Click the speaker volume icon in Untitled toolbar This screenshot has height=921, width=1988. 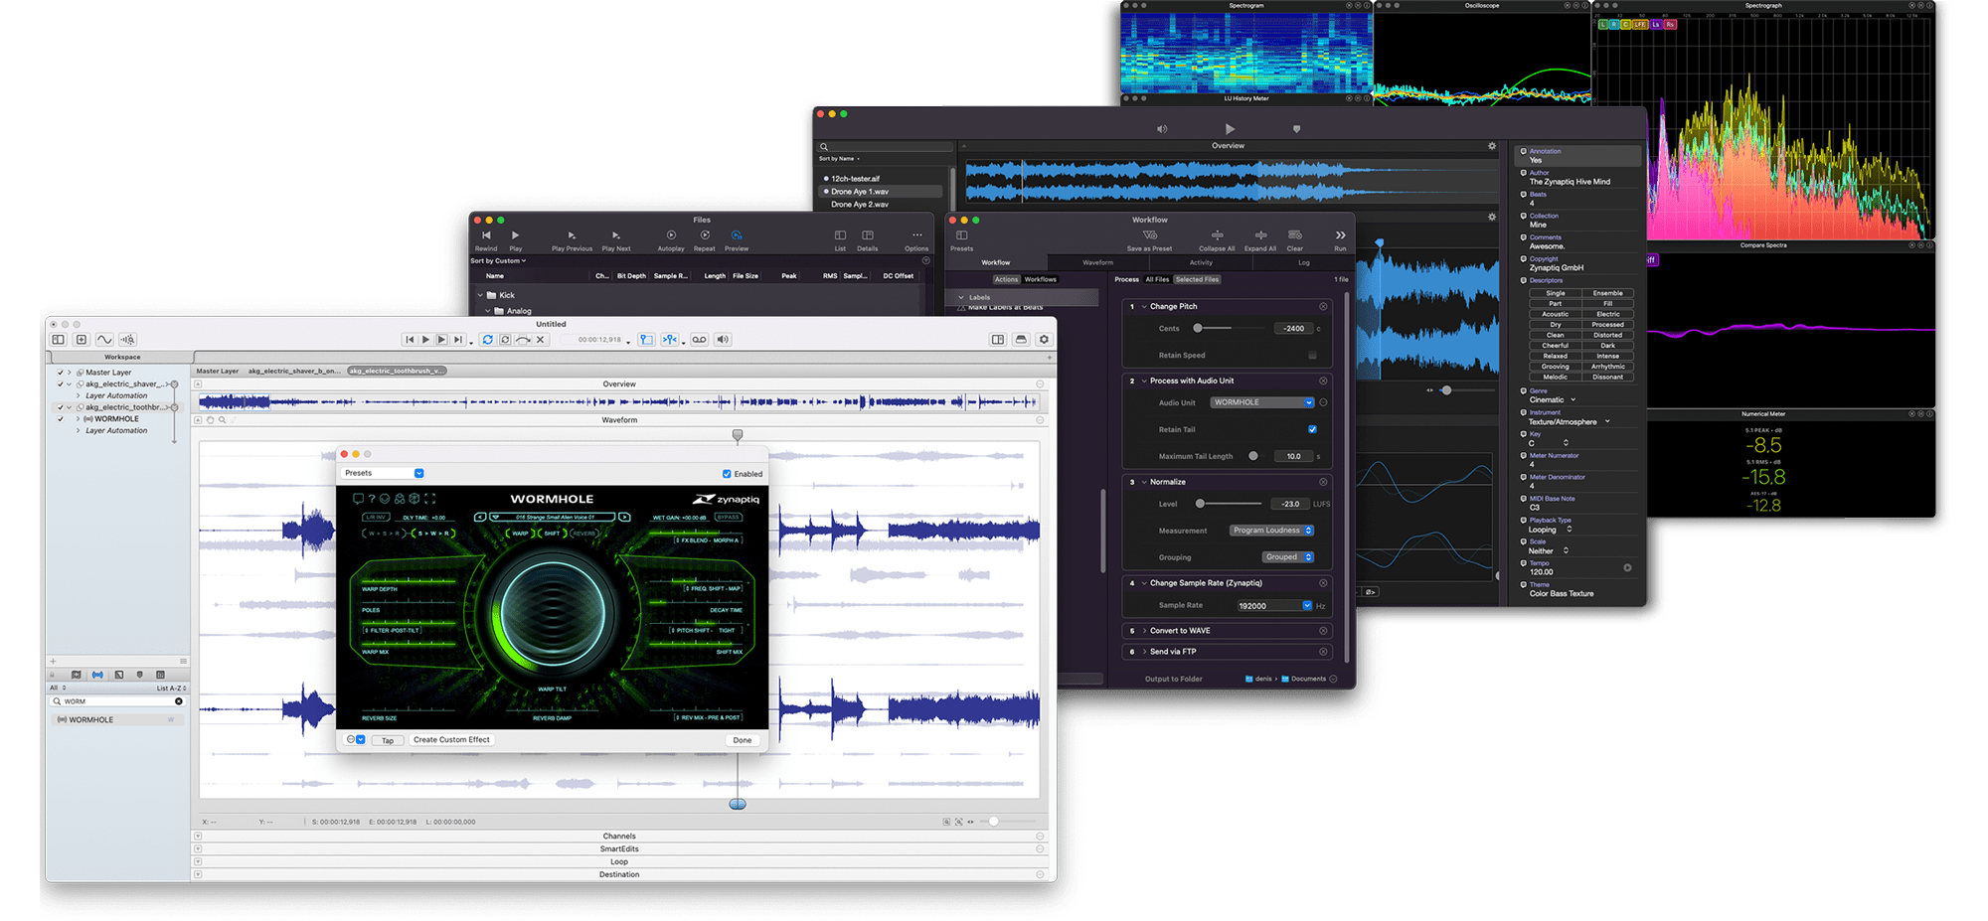[x=723, y=340]
